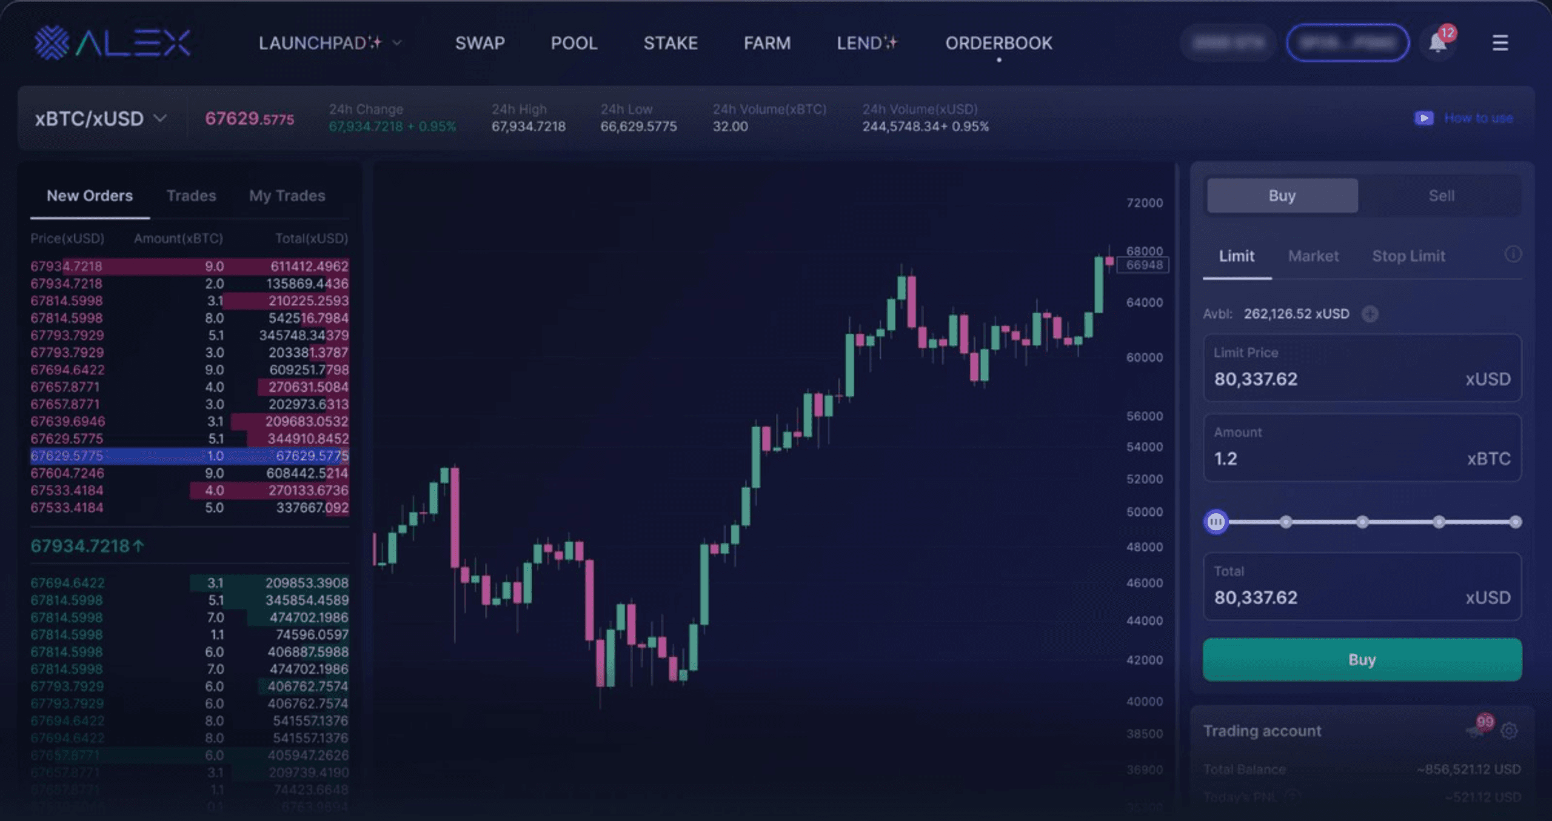The image size is (1552, 821).
Task: Click the amount slider handle at start
Action: (1216, 522)
